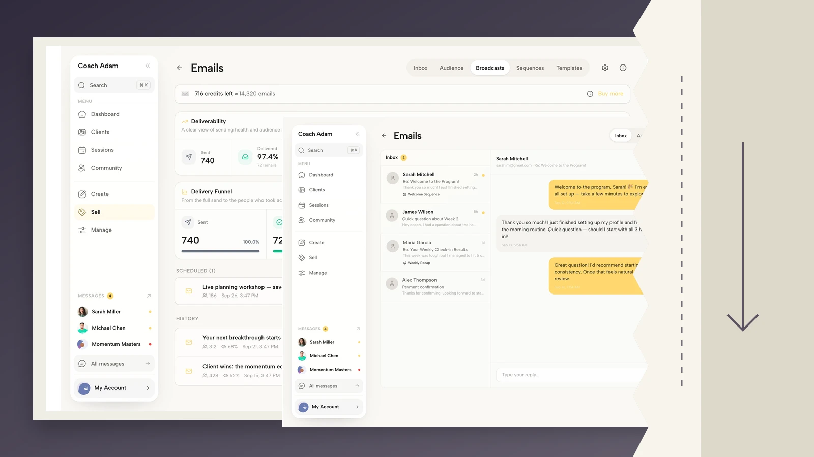Open Dashboard in back window sidebar
Screen dimensions: 814x457
(x=114, y=114)
